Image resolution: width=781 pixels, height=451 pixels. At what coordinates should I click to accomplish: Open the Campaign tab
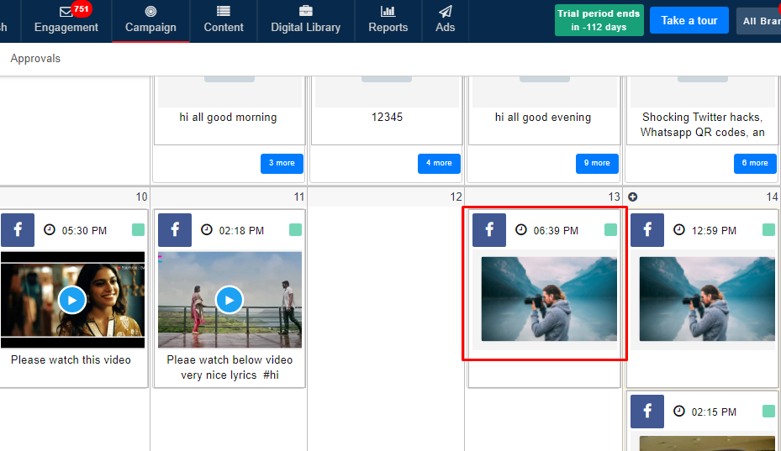(150, 20)
